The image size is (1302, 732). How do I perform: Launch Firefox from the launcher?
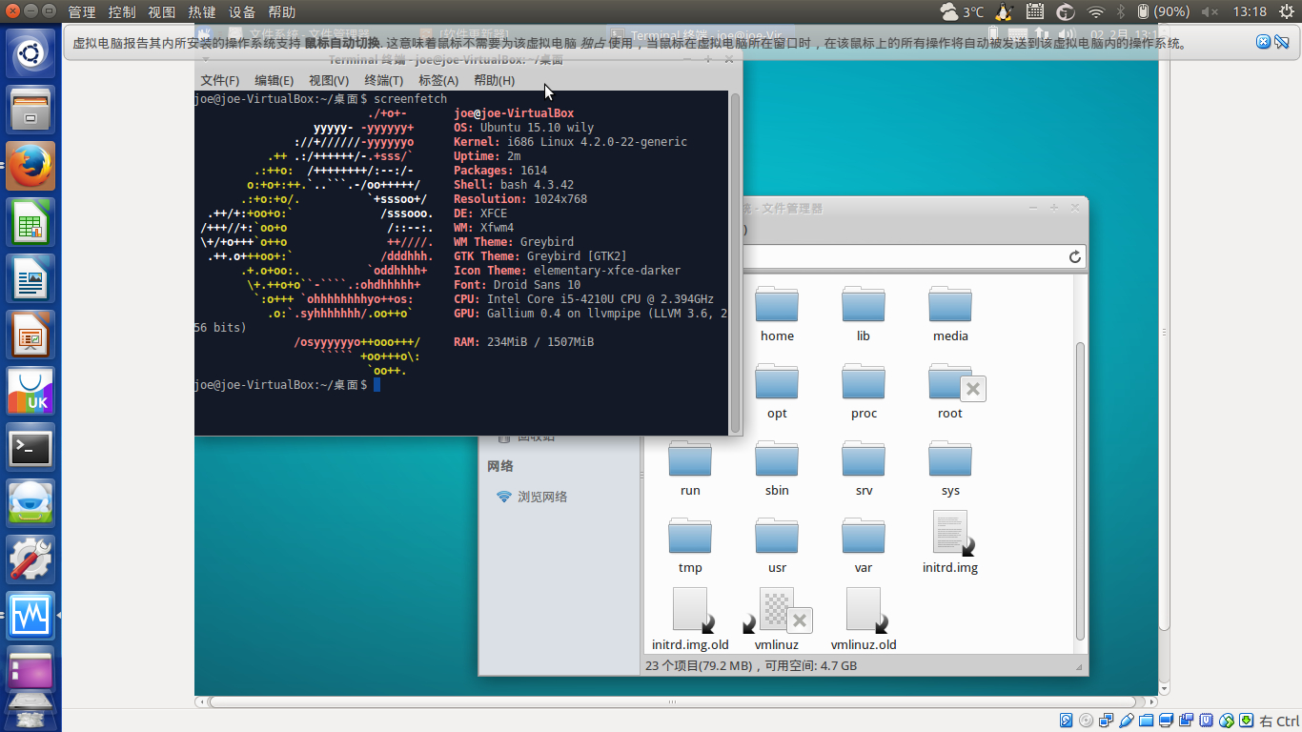[x=31, y=166]
